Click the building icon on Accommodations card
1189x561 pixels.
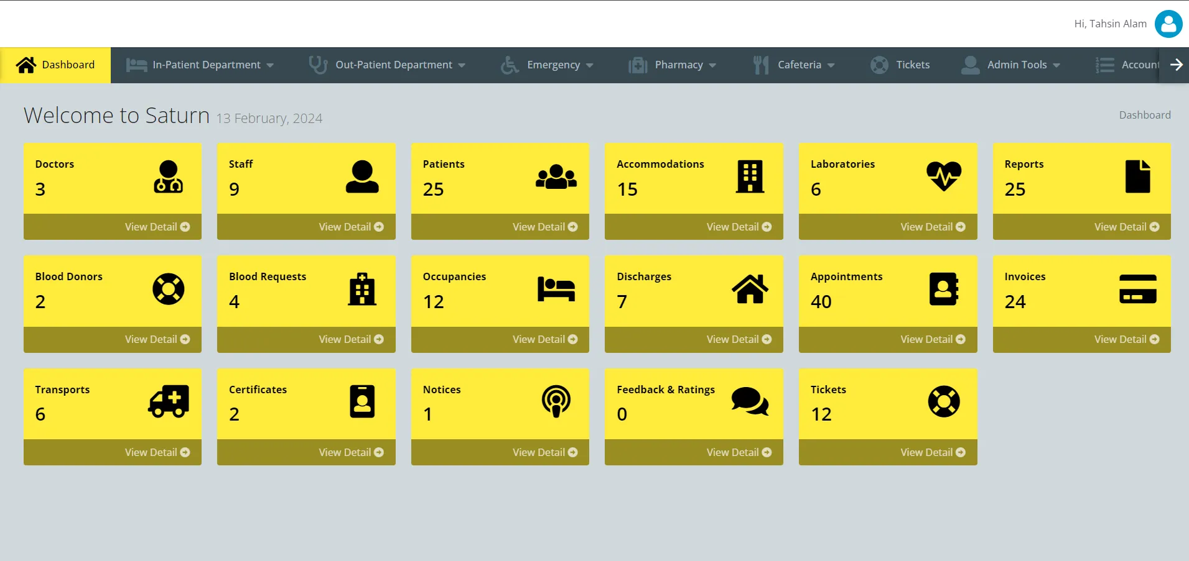pos(750,177)
